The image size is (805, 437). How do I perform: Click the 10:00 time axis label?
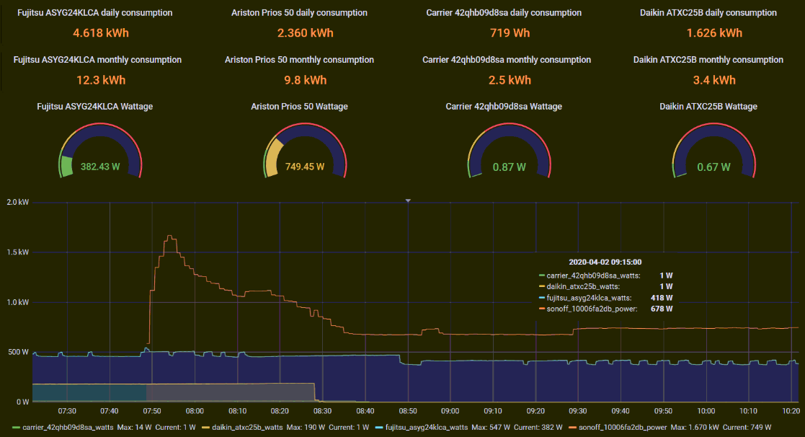tap(706, 411)
